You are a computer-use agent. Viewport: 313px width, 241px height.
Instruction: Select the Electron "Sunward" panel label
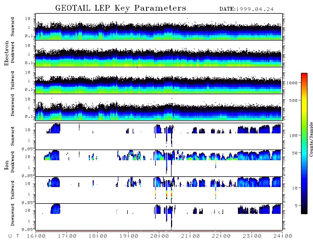pyautogui.click(x=13, y=27)
